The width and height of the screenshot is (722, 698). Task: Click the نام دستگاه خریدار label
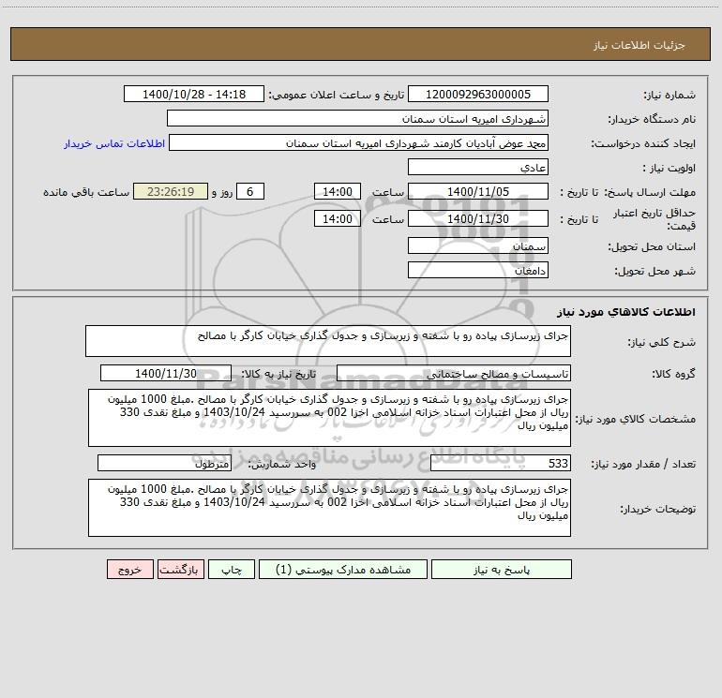(x=652, y=119)
